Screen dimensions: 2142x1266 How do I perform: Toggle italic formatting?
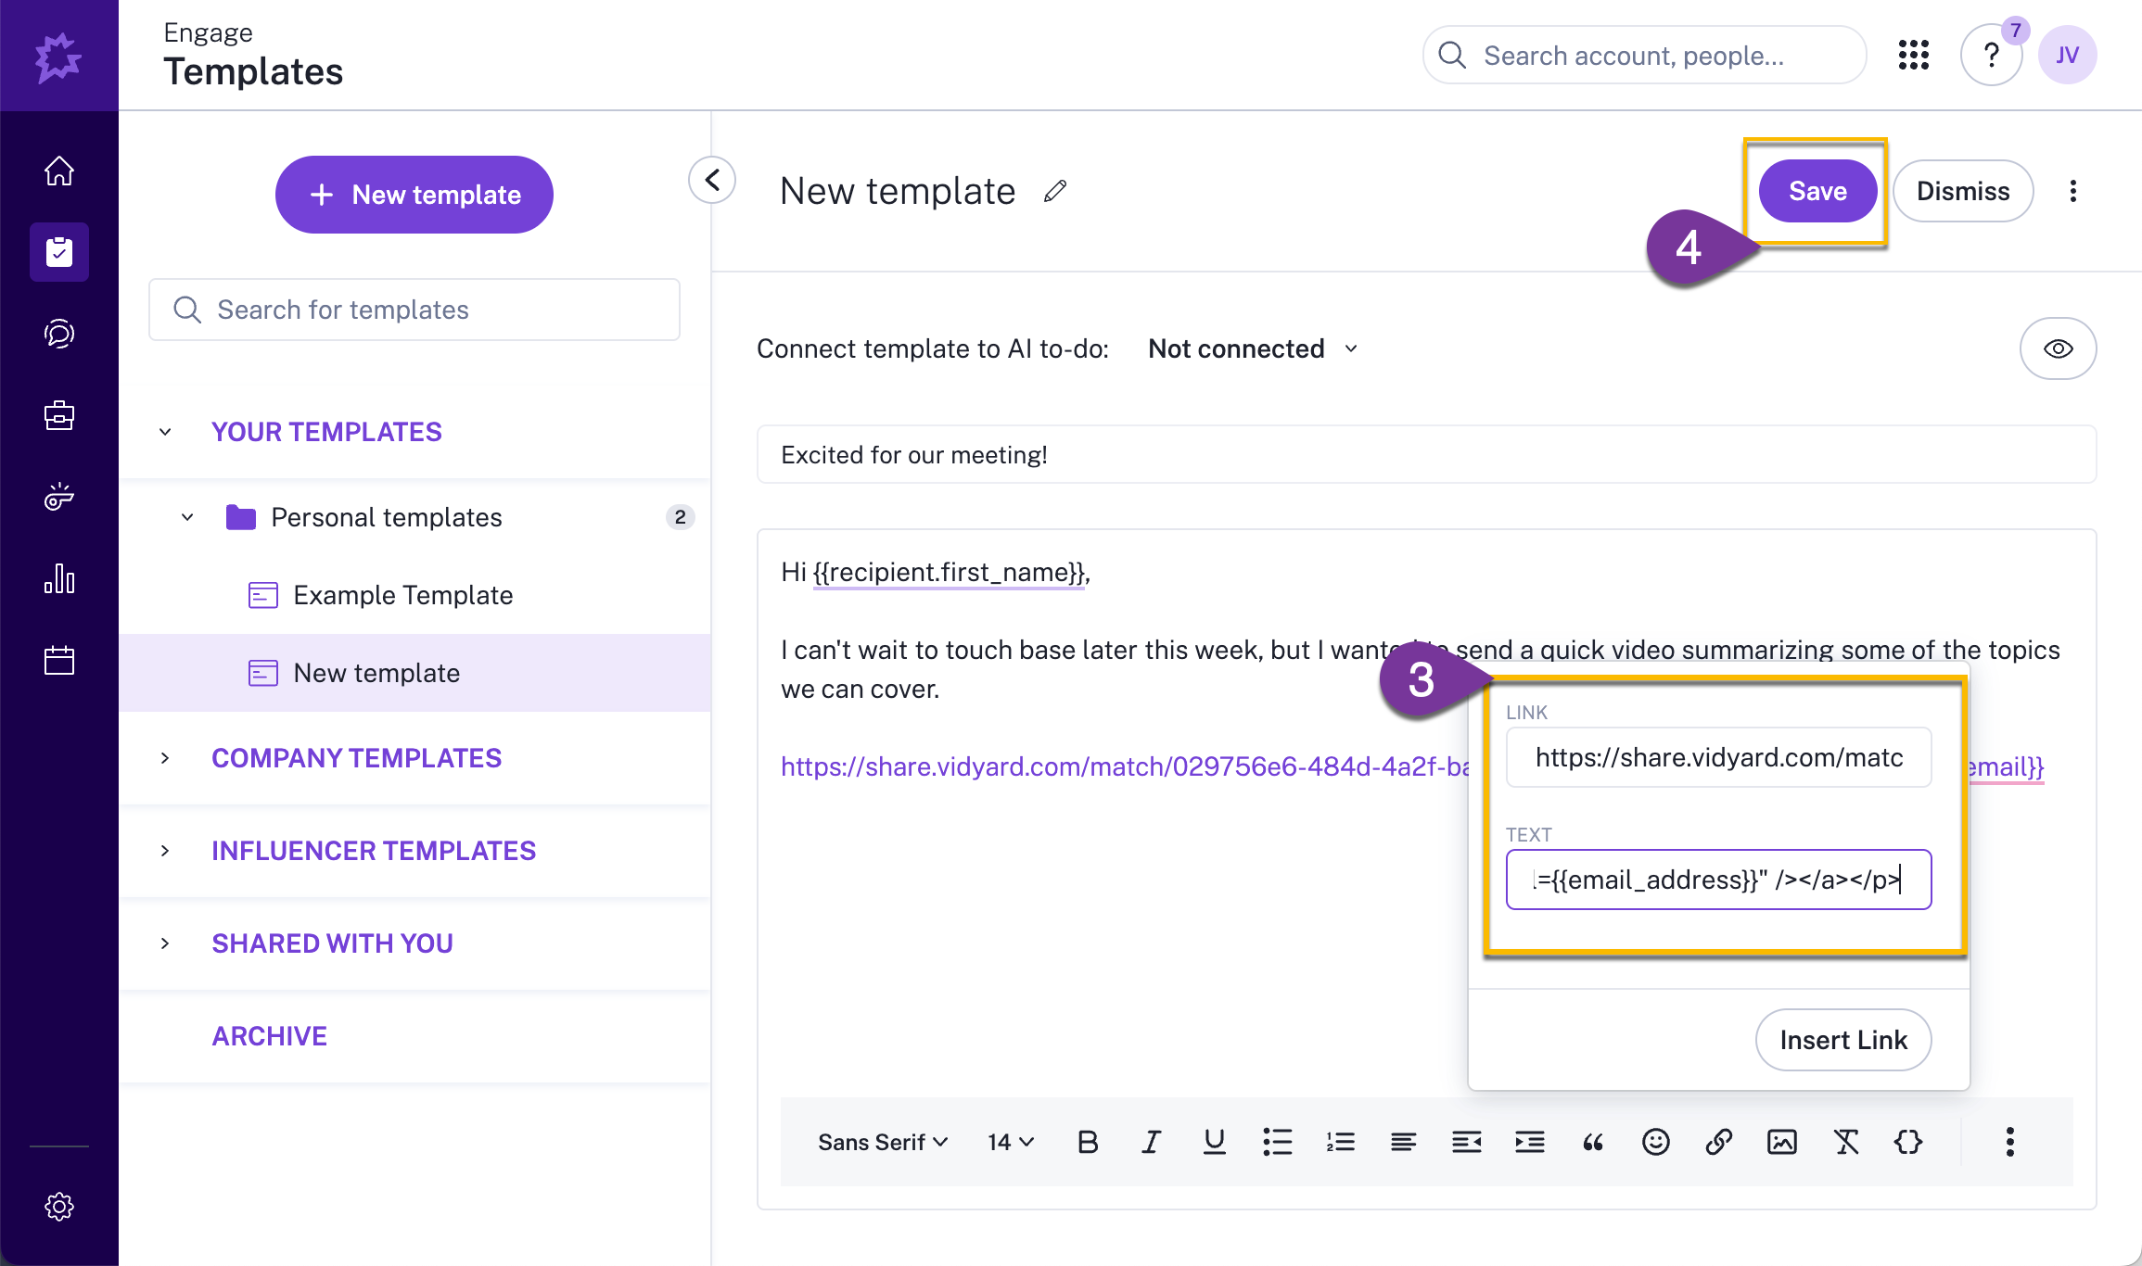(x=1150, y=1141)
